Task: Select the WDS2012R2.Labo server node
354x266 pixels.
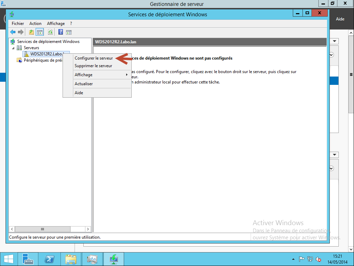Action: tap(47, 54)
